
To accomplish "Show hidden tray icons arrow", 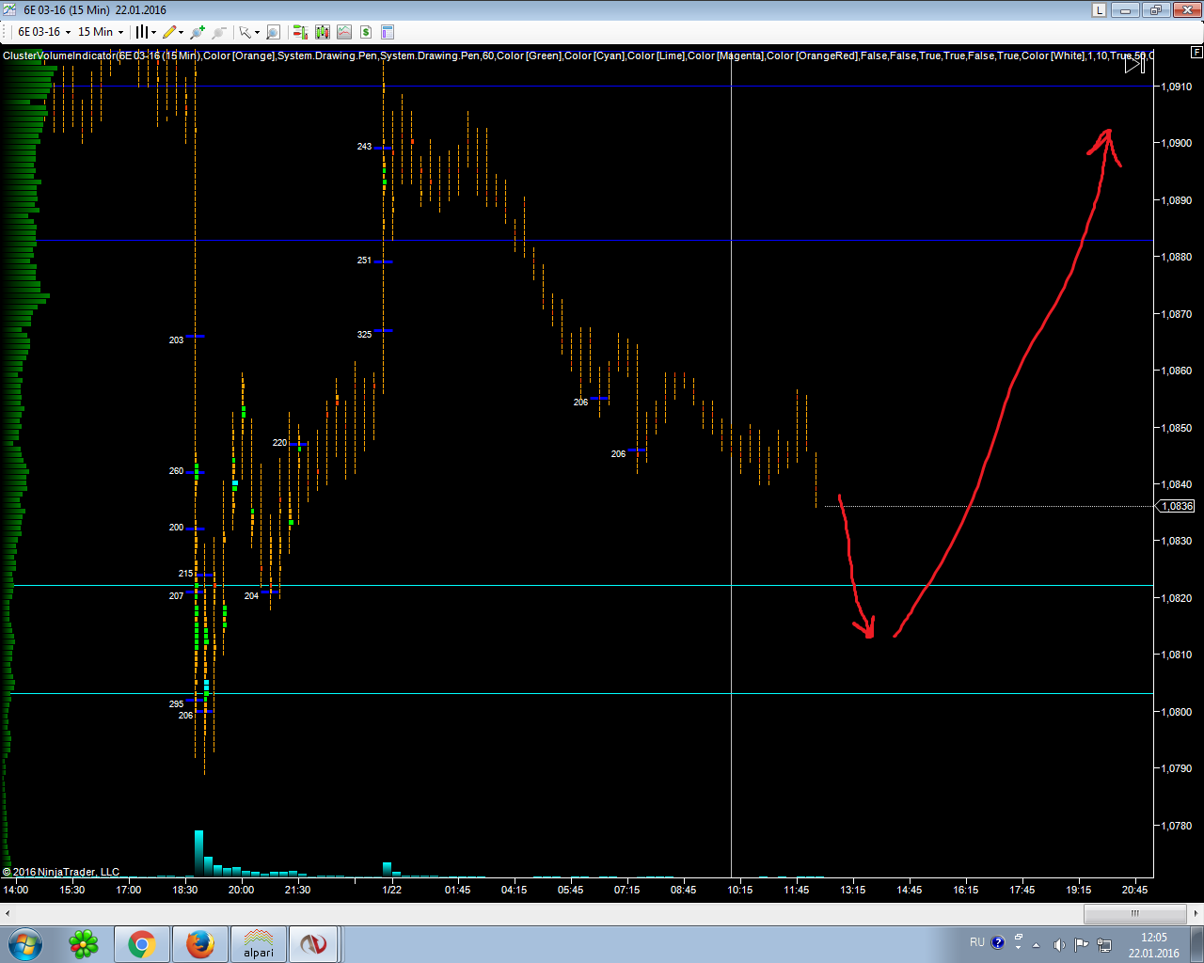I will (1037, 945).
